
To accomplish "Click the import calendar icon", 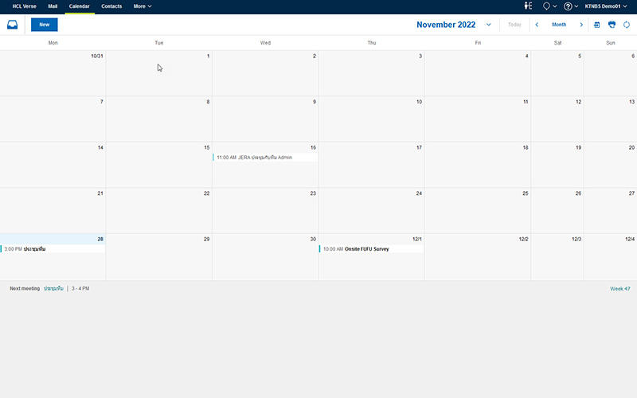I will tap(597, 25).
